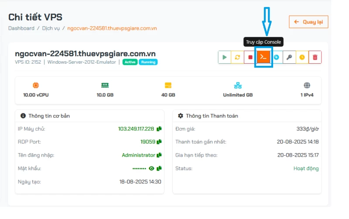Click the 10.0 GB RAM label
Screen dimensions: 349x219
pyautogui.click(x=105, y=95)
